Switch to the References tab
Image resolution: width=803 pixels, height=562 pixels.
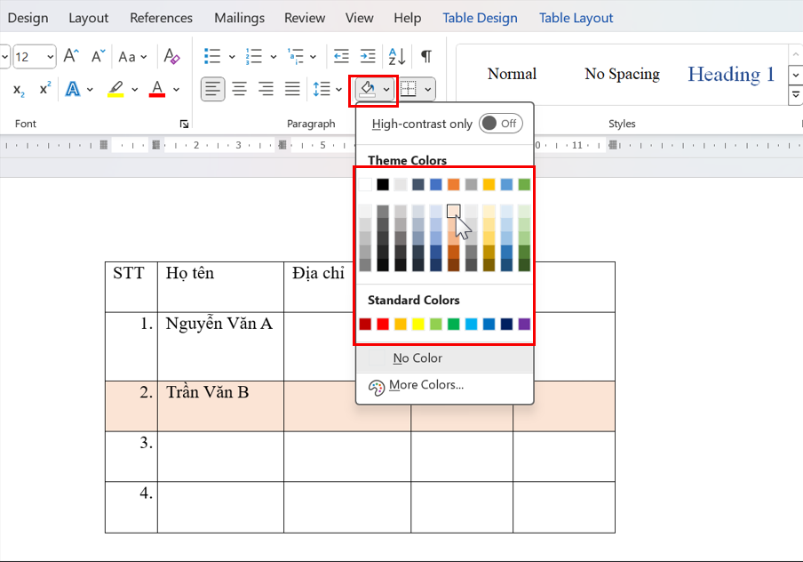click(x=161, y=18)
